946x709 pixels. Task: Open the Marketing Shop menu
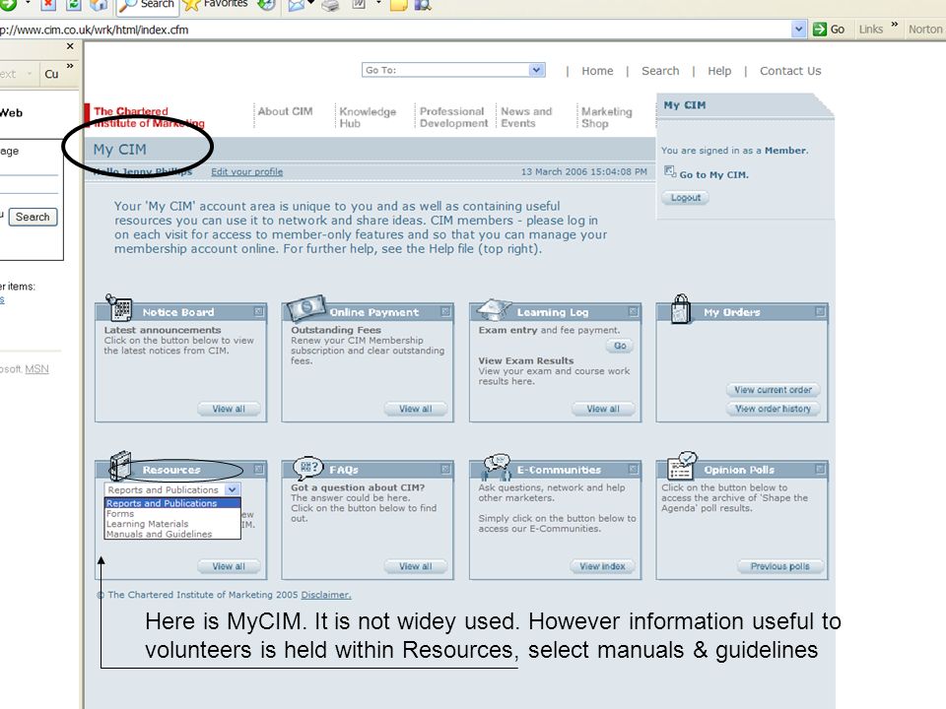tap(606, 117)
